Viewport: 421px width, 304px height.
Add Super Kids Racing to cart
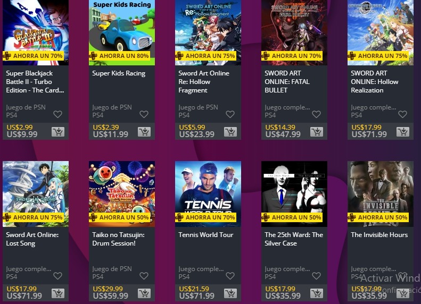(144, 132)
